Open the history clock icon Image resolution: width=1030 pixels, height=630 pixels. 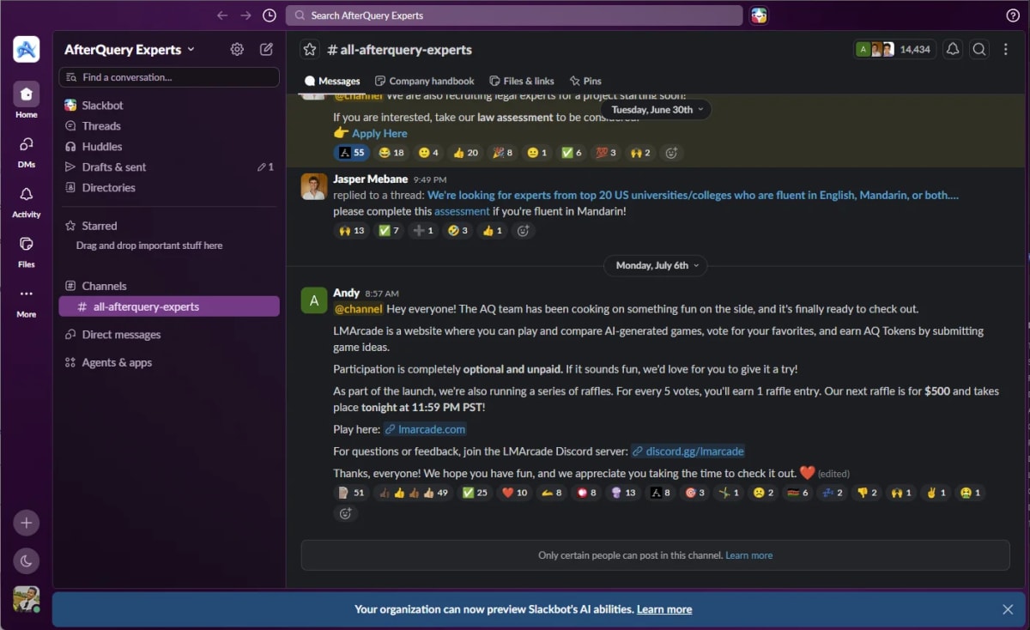[270, 15]
